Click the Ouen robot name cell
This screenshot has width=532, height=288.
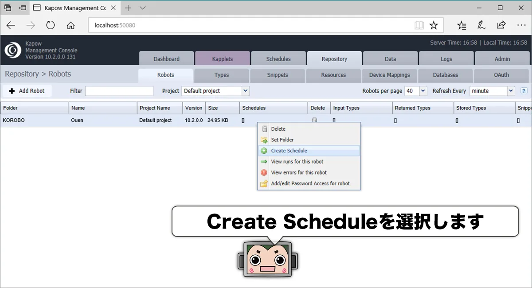[x=103, y=120]
